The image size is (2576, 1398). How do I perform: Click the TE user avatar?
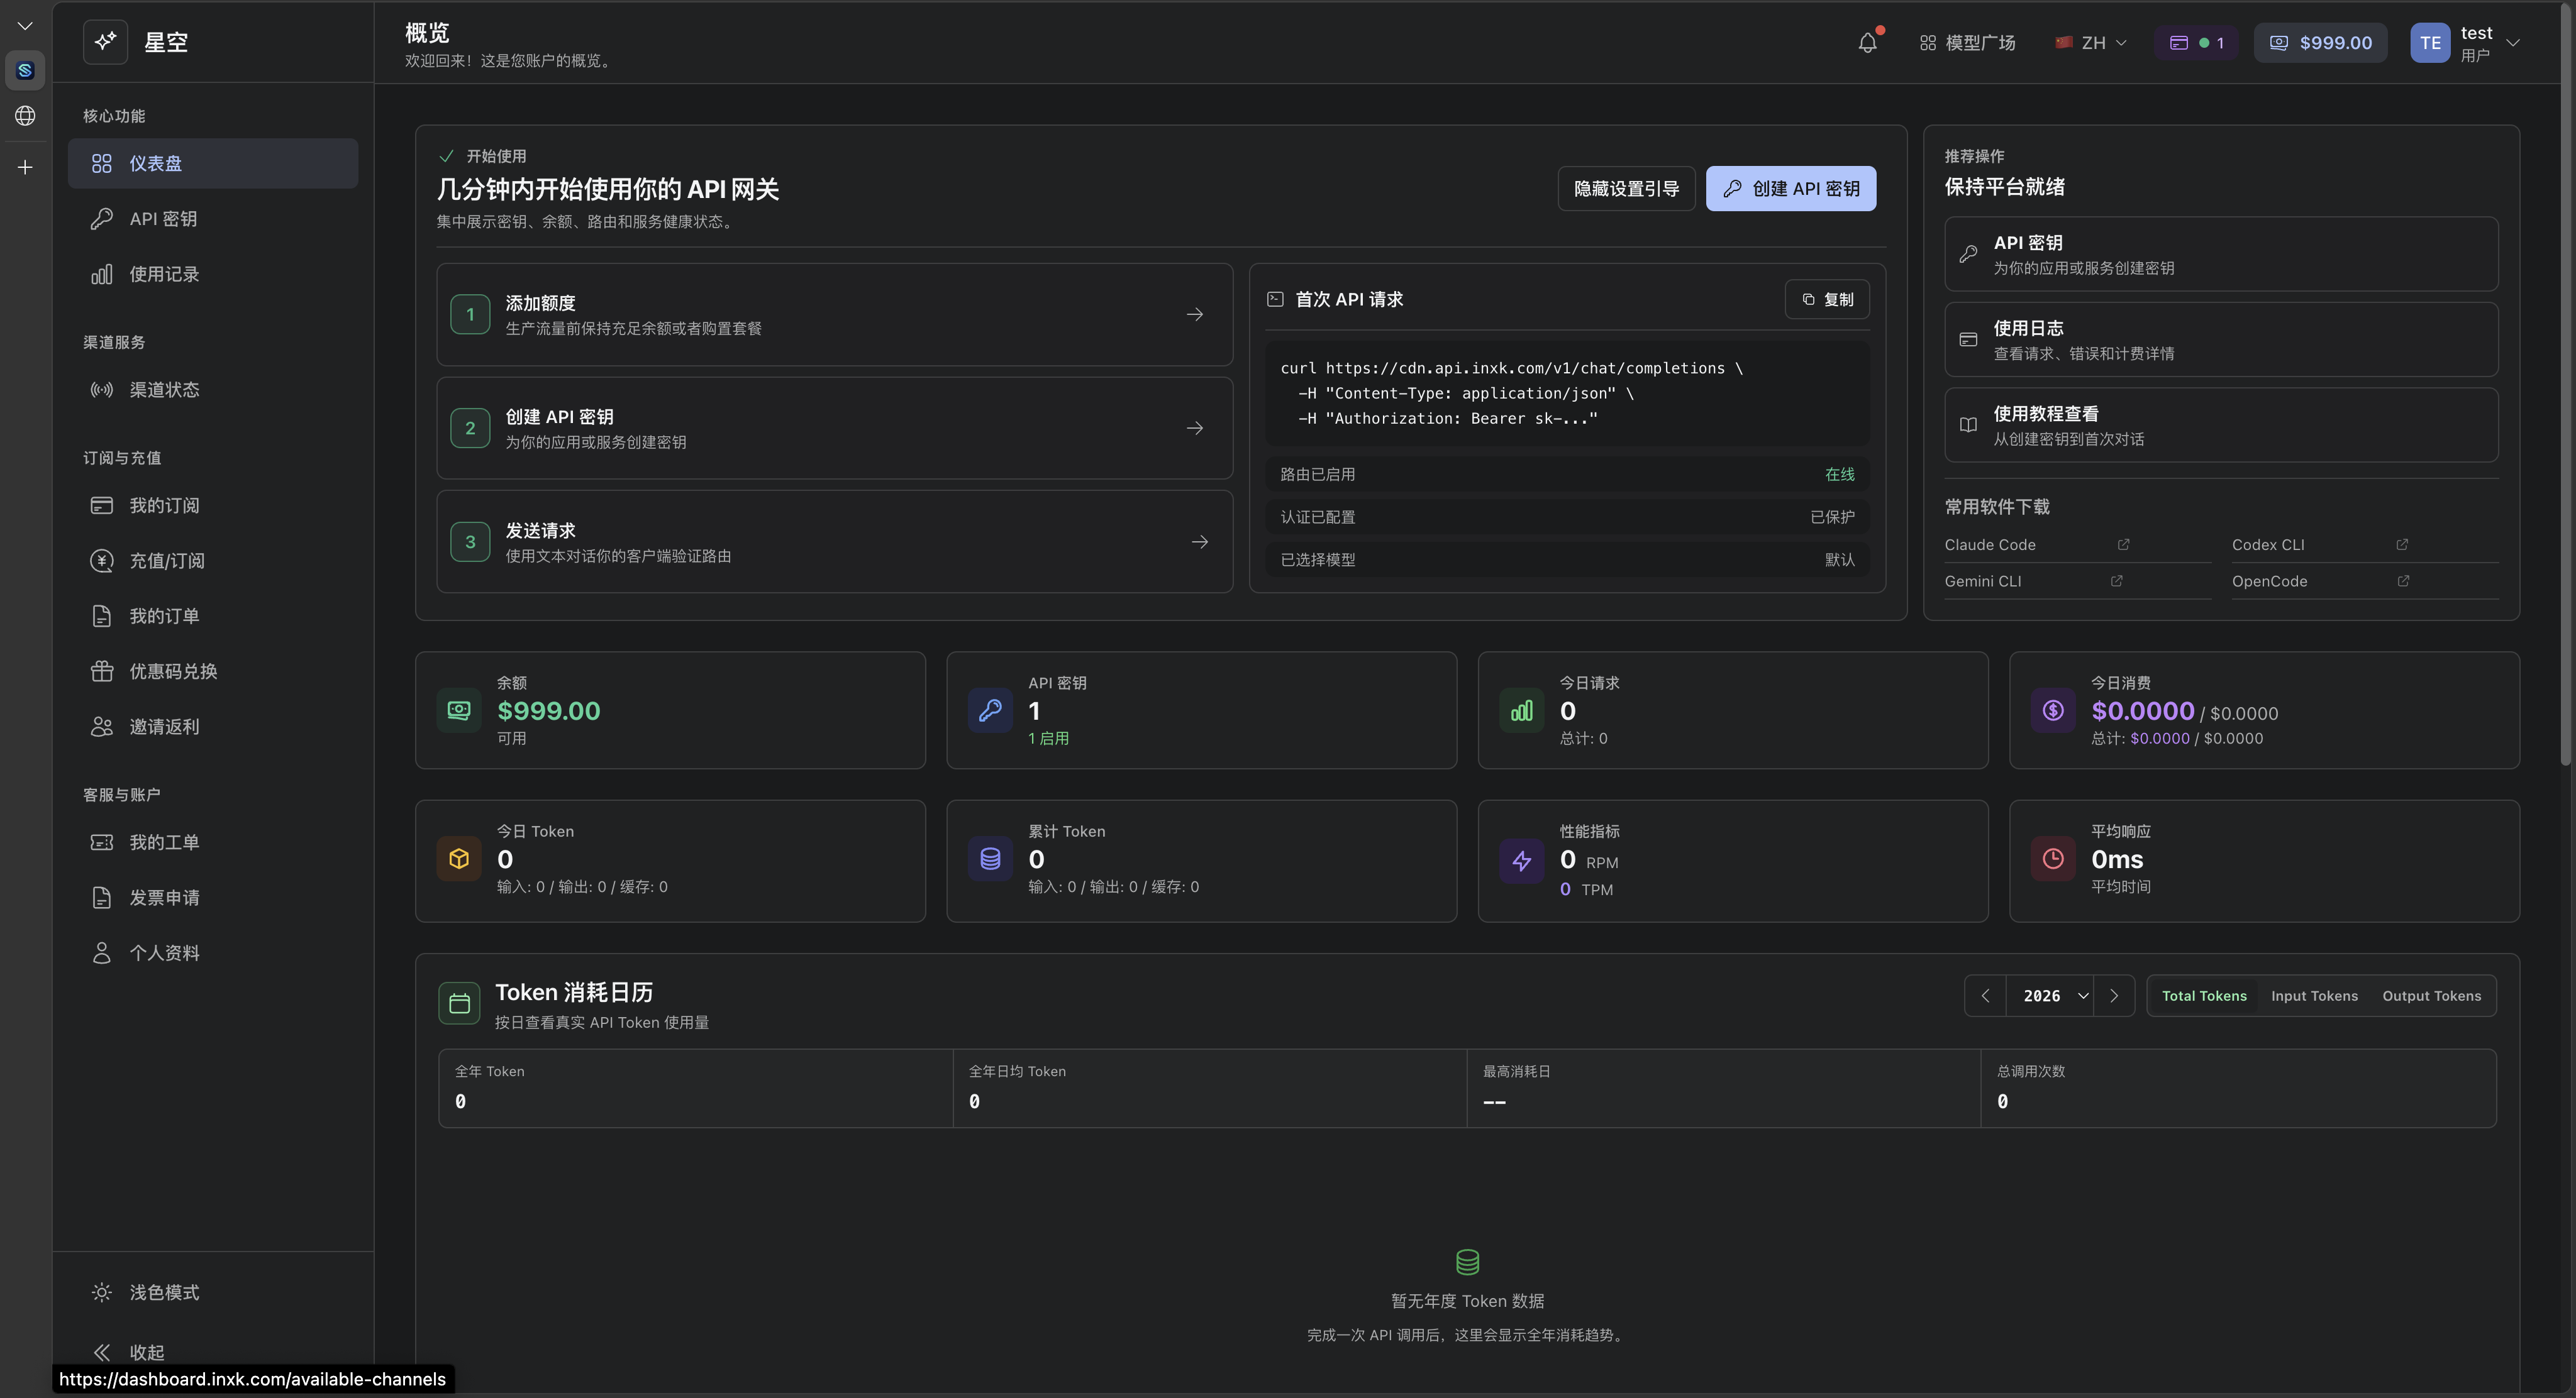pos(2430,43)
